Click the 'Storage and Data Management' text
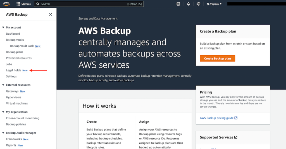Screen dimensions: 286x149 (98, 18)
